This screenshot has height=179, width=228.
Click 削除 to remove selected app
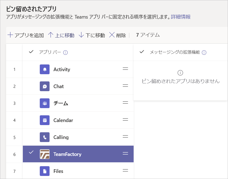point(117,35)
